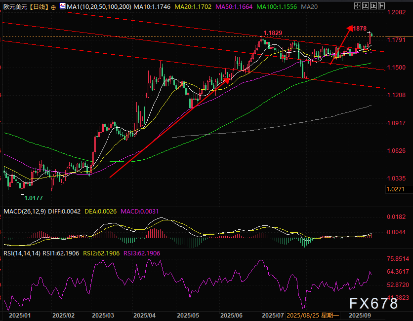Expand the MACD(26,12,9) indicator settings
413x321 pixels.
(x=23, y=212)
